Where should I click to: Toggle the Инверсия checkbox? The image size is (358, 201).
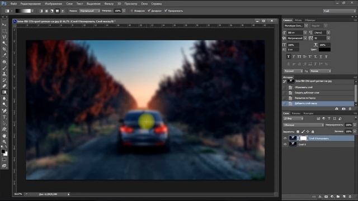click(x=132, y=11)
